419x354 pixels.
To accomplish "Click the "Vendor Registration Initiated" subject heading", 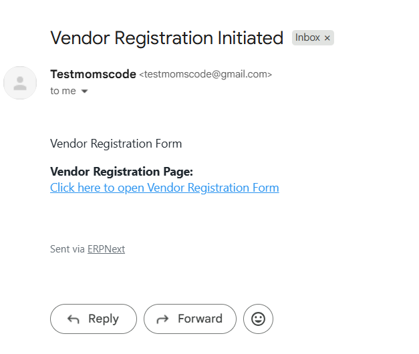I will 166,38.
